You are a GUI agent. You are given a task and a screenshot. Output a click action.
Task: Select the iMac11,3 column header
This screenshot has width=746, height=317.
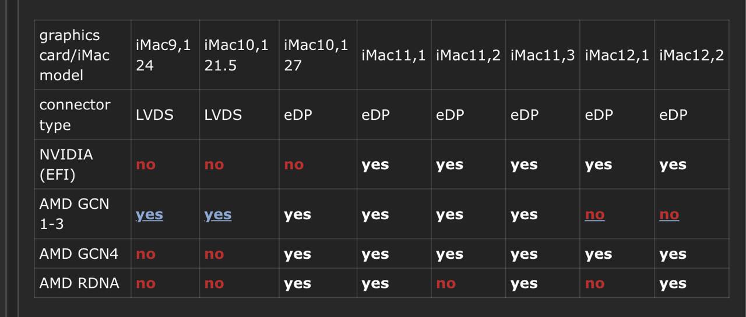pos(543,55)
